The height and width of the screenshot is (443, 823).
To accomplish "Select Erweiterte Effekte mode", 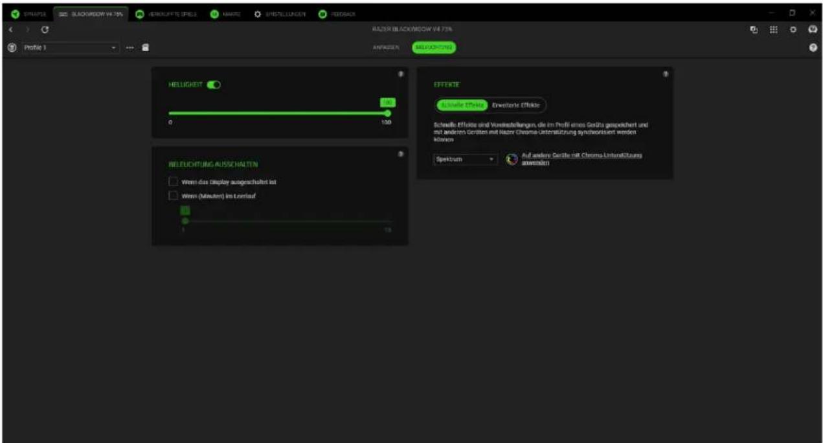I will coord(515,105).
